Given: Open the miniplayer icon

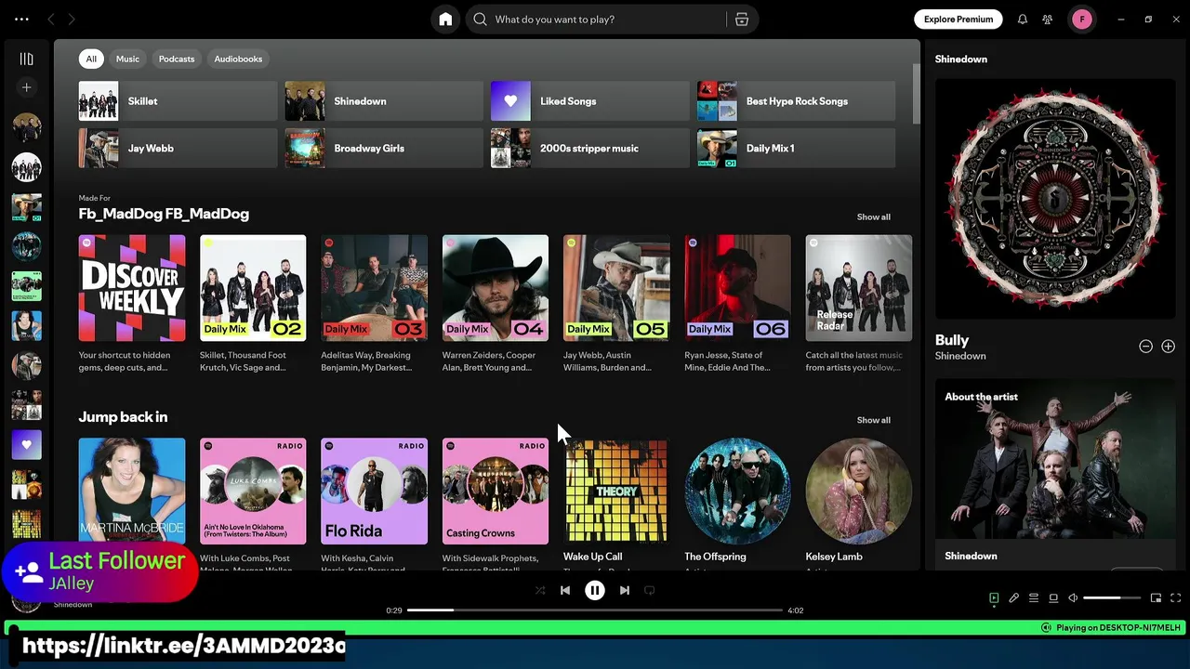Looking at the screenshot, I should coord(1156,598).
